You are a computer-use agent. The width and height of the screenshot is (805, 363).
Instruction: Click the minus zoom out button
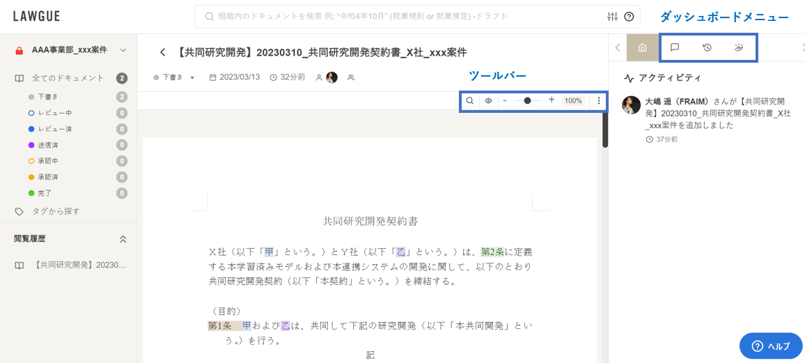pyautogui.click(x=505, y=100)
